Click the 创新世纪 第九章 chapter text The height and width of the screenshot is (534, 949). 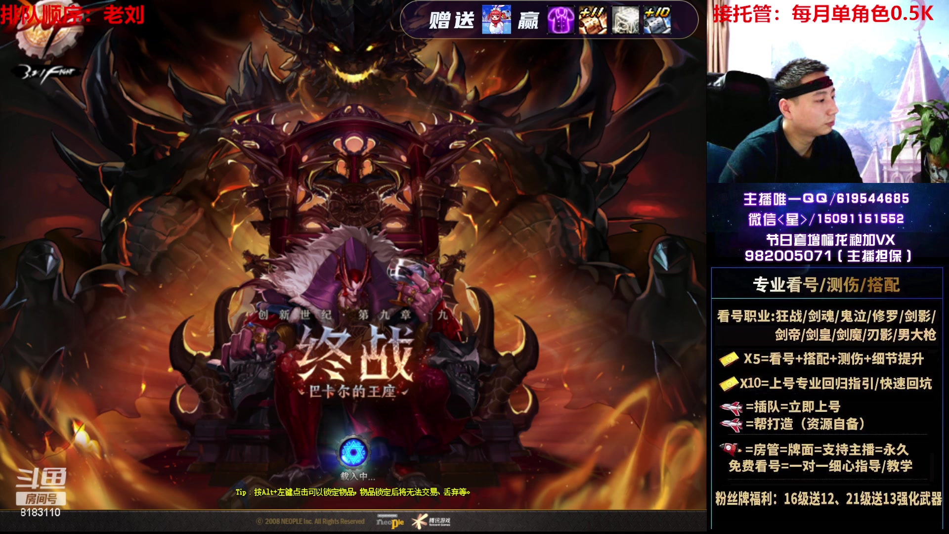coord(352,315)
